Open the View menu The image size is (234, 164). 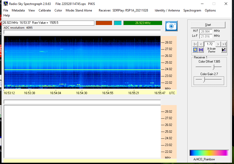coord(32,10)
